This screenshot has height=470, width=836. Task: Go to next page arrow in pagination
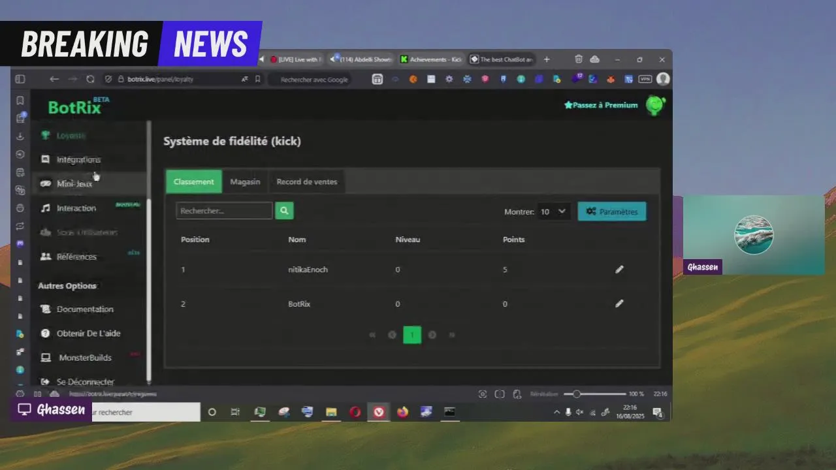[432, 335]
